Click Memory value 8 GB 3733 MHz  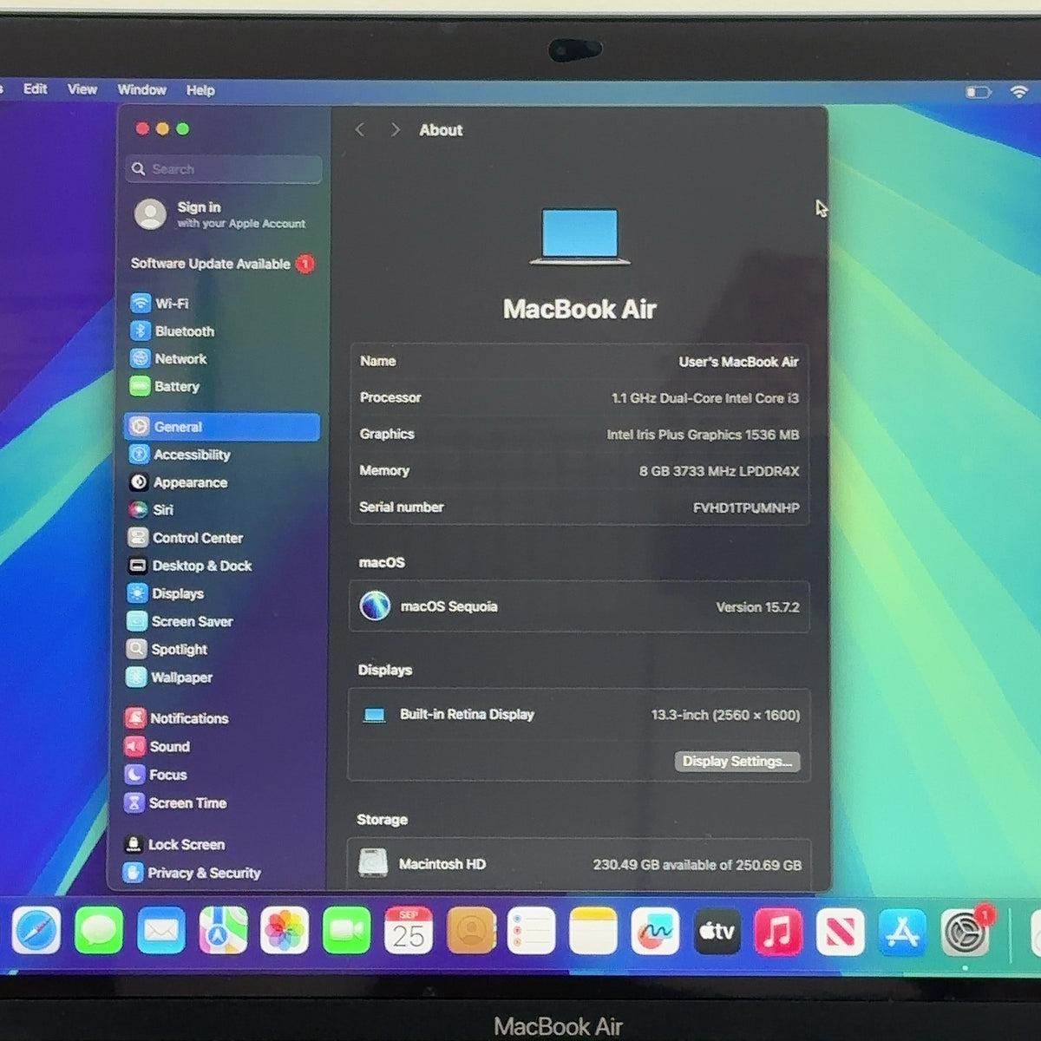pos(719,471)
